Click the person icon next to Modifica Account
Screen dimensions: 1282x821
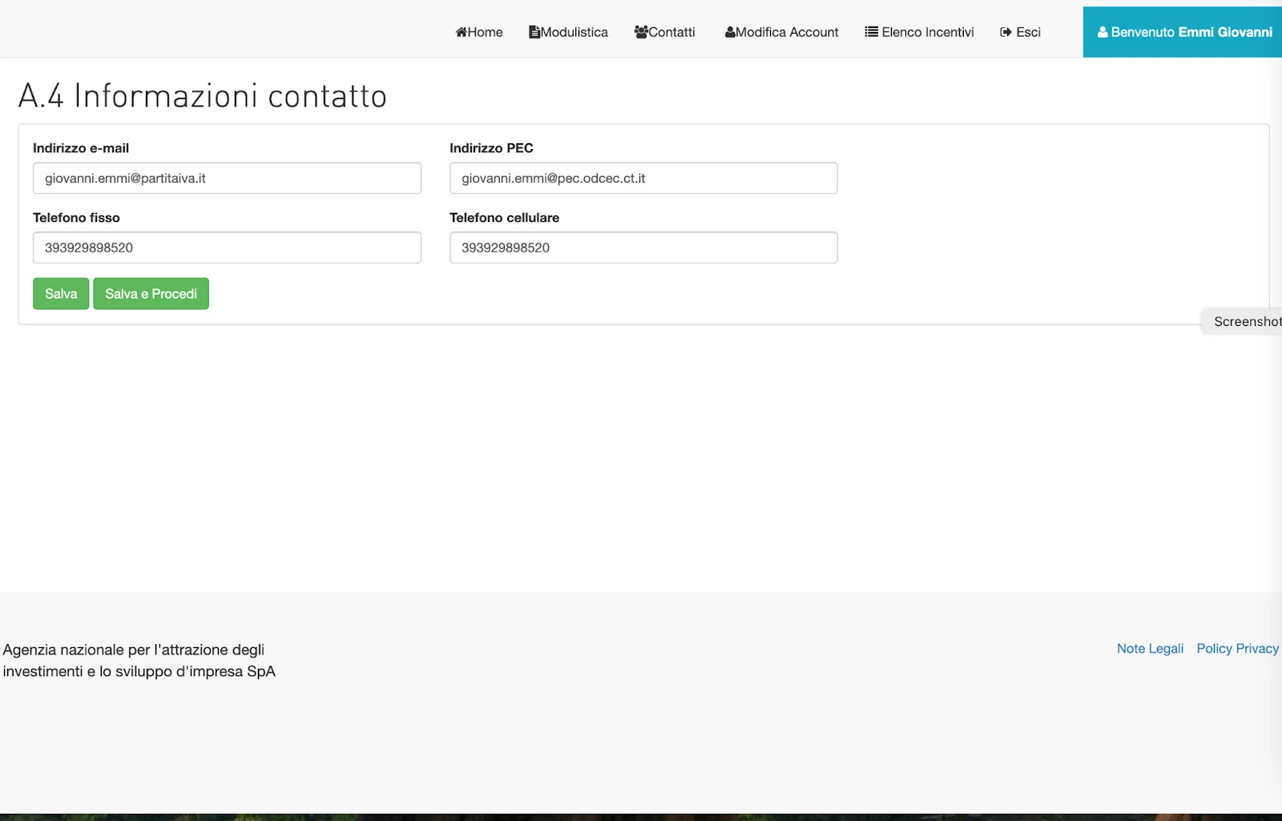pyautogui.click(x=729, y=32)
